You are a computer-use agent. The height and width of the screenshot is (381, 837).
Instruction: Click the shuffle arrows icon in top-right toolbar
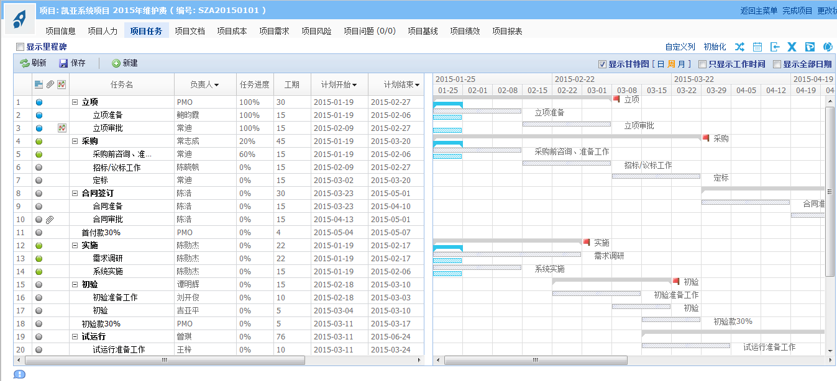click(739, 47)
